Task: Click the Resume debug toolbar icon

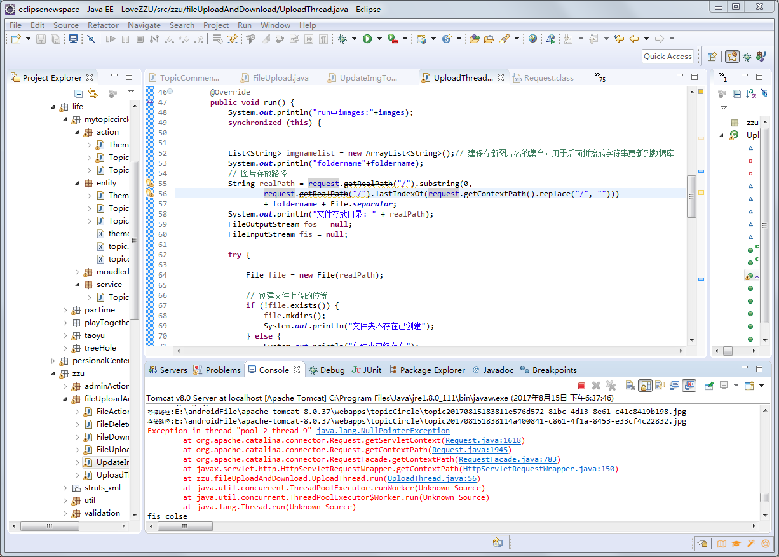Action: (x=111, y=39)
